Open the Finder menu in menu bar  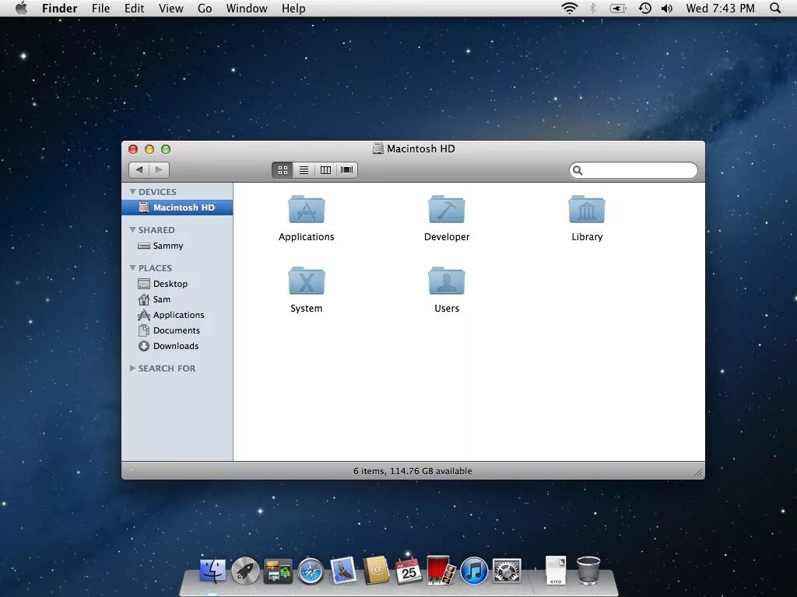[59, 8]
